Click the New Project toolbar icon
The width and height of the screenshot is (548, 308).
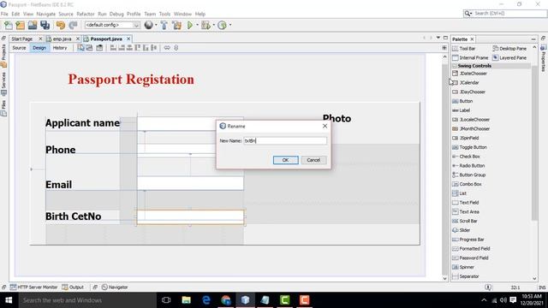[21, 25]
